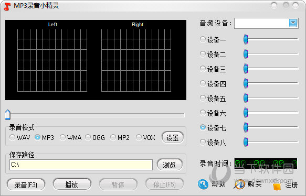Click the middle round title bar button
This screenshot has width=306, height=196.
tap(286, 5)
